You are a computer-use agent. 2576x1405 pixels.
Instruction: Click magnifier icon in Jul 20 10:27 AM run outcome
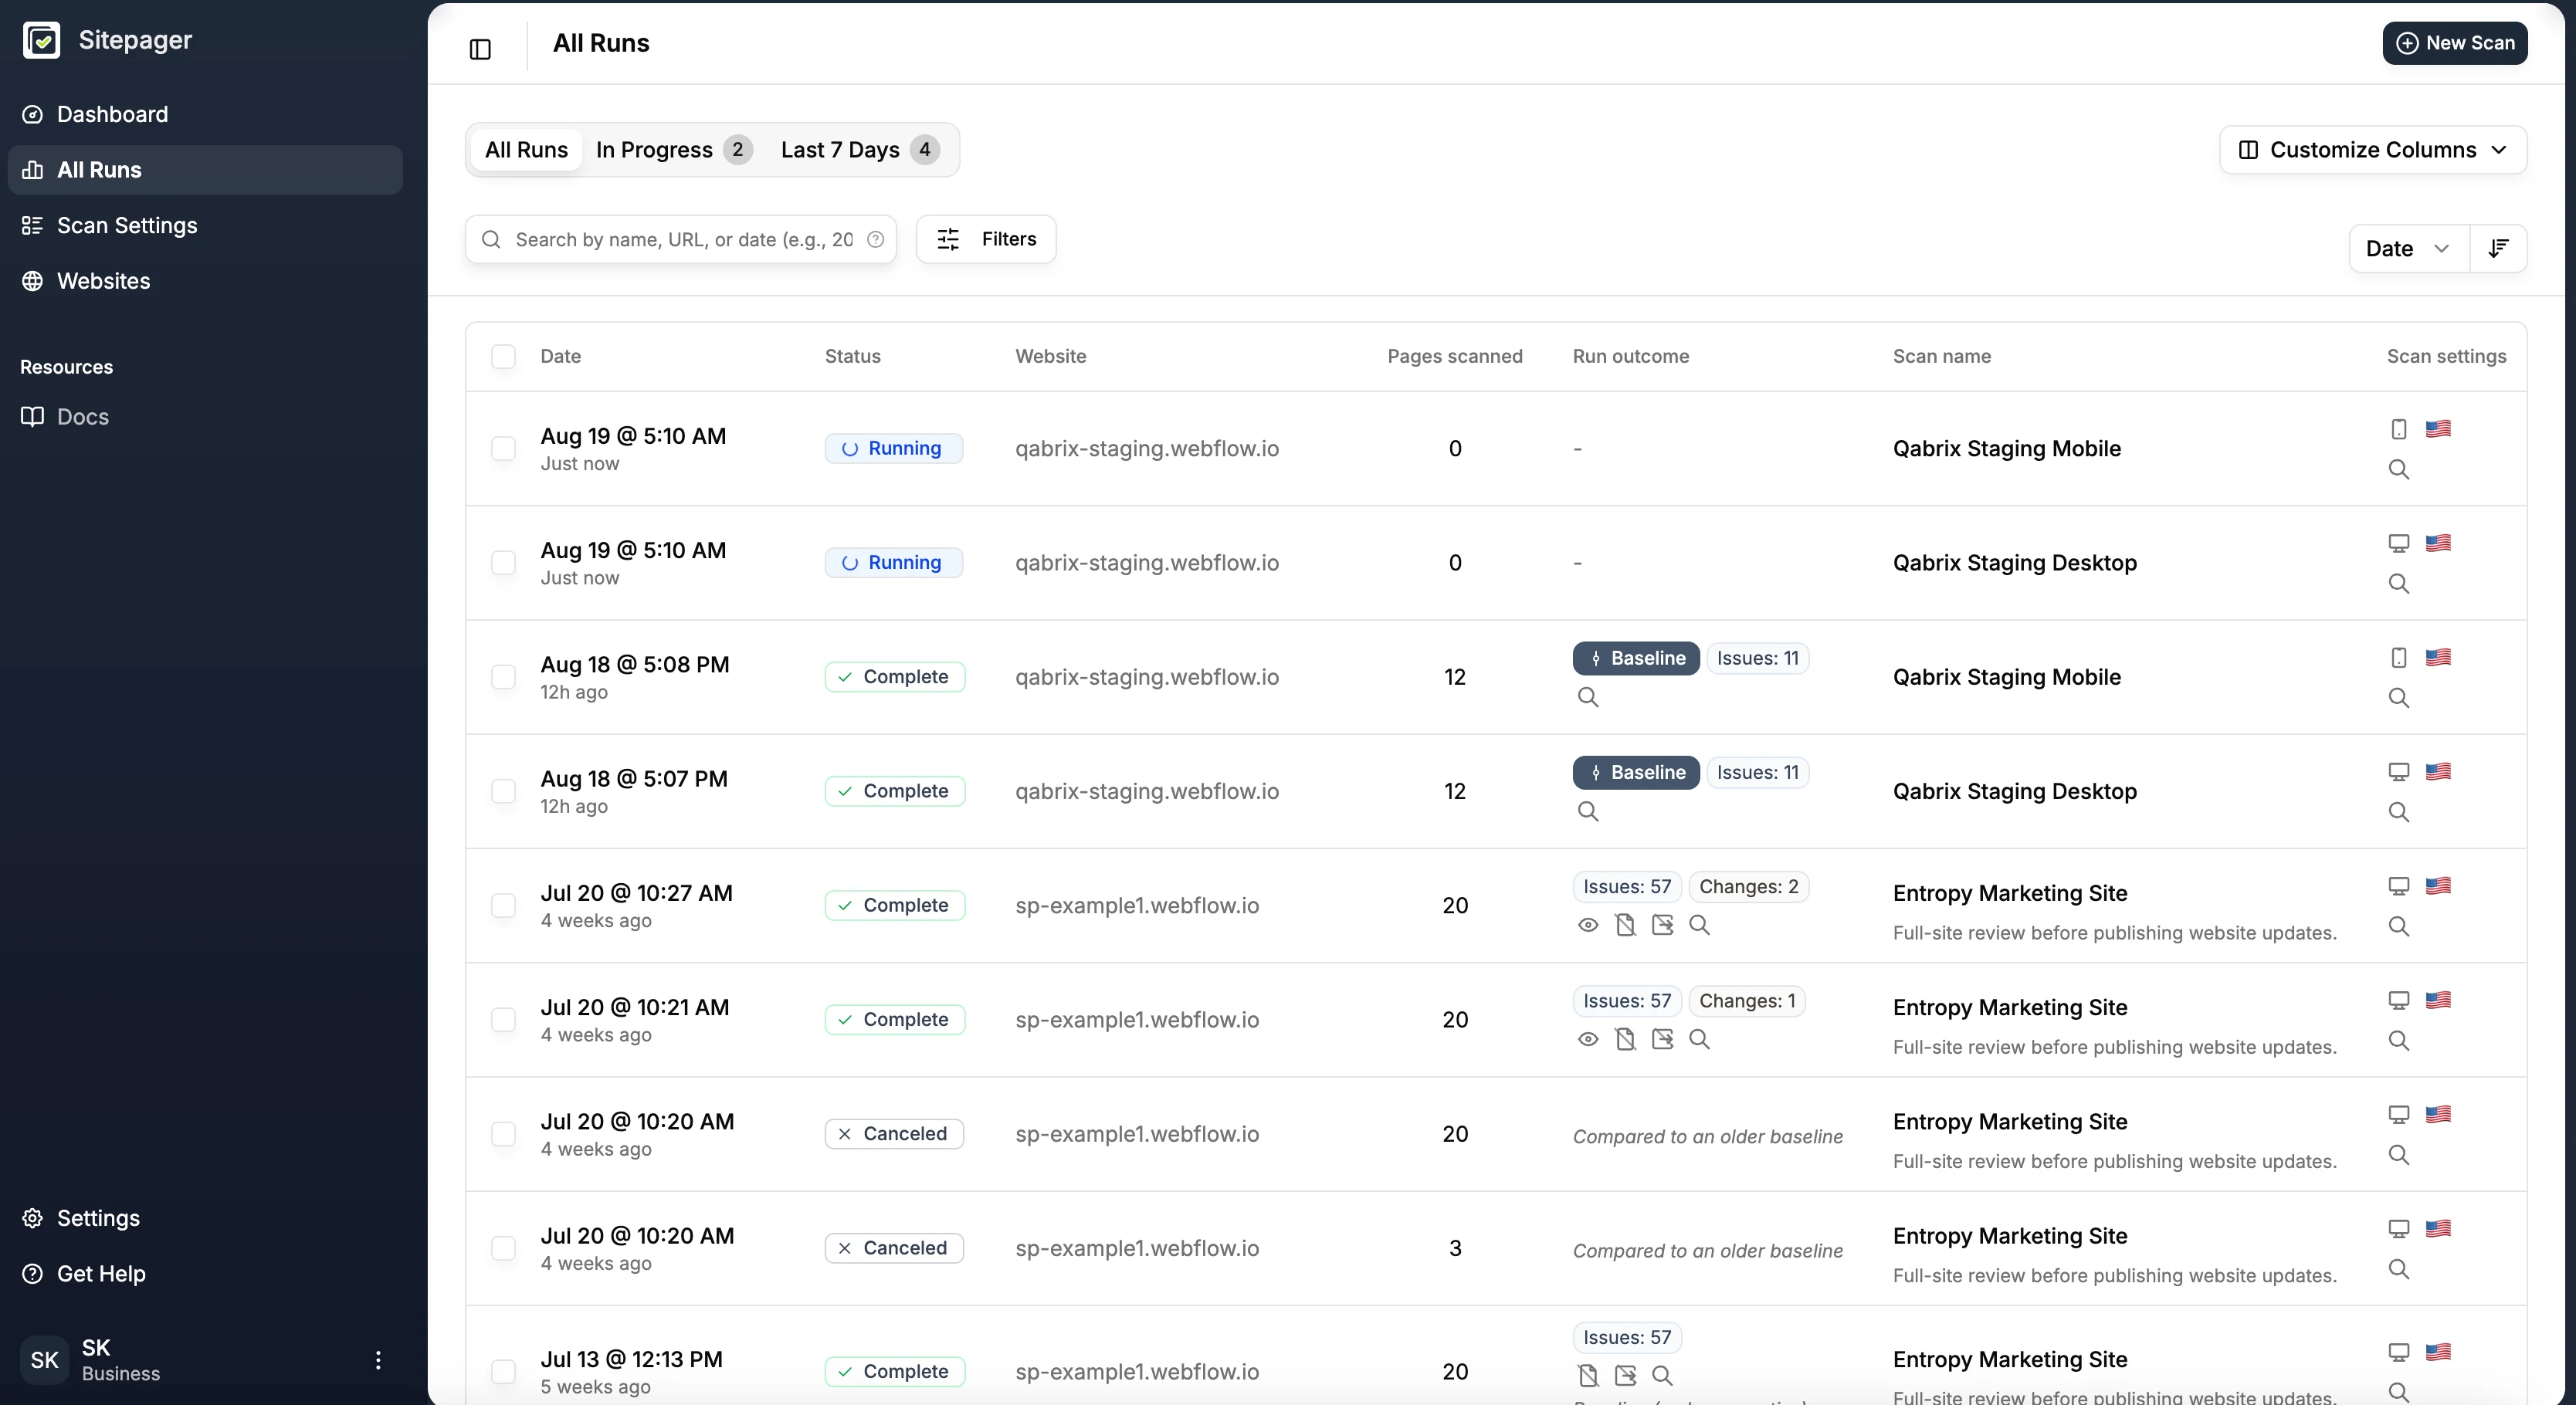[1699, 925]
